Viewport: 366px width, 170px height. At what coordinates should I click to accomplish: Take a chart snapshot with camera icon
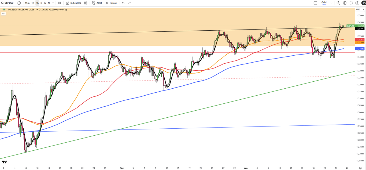357,3
